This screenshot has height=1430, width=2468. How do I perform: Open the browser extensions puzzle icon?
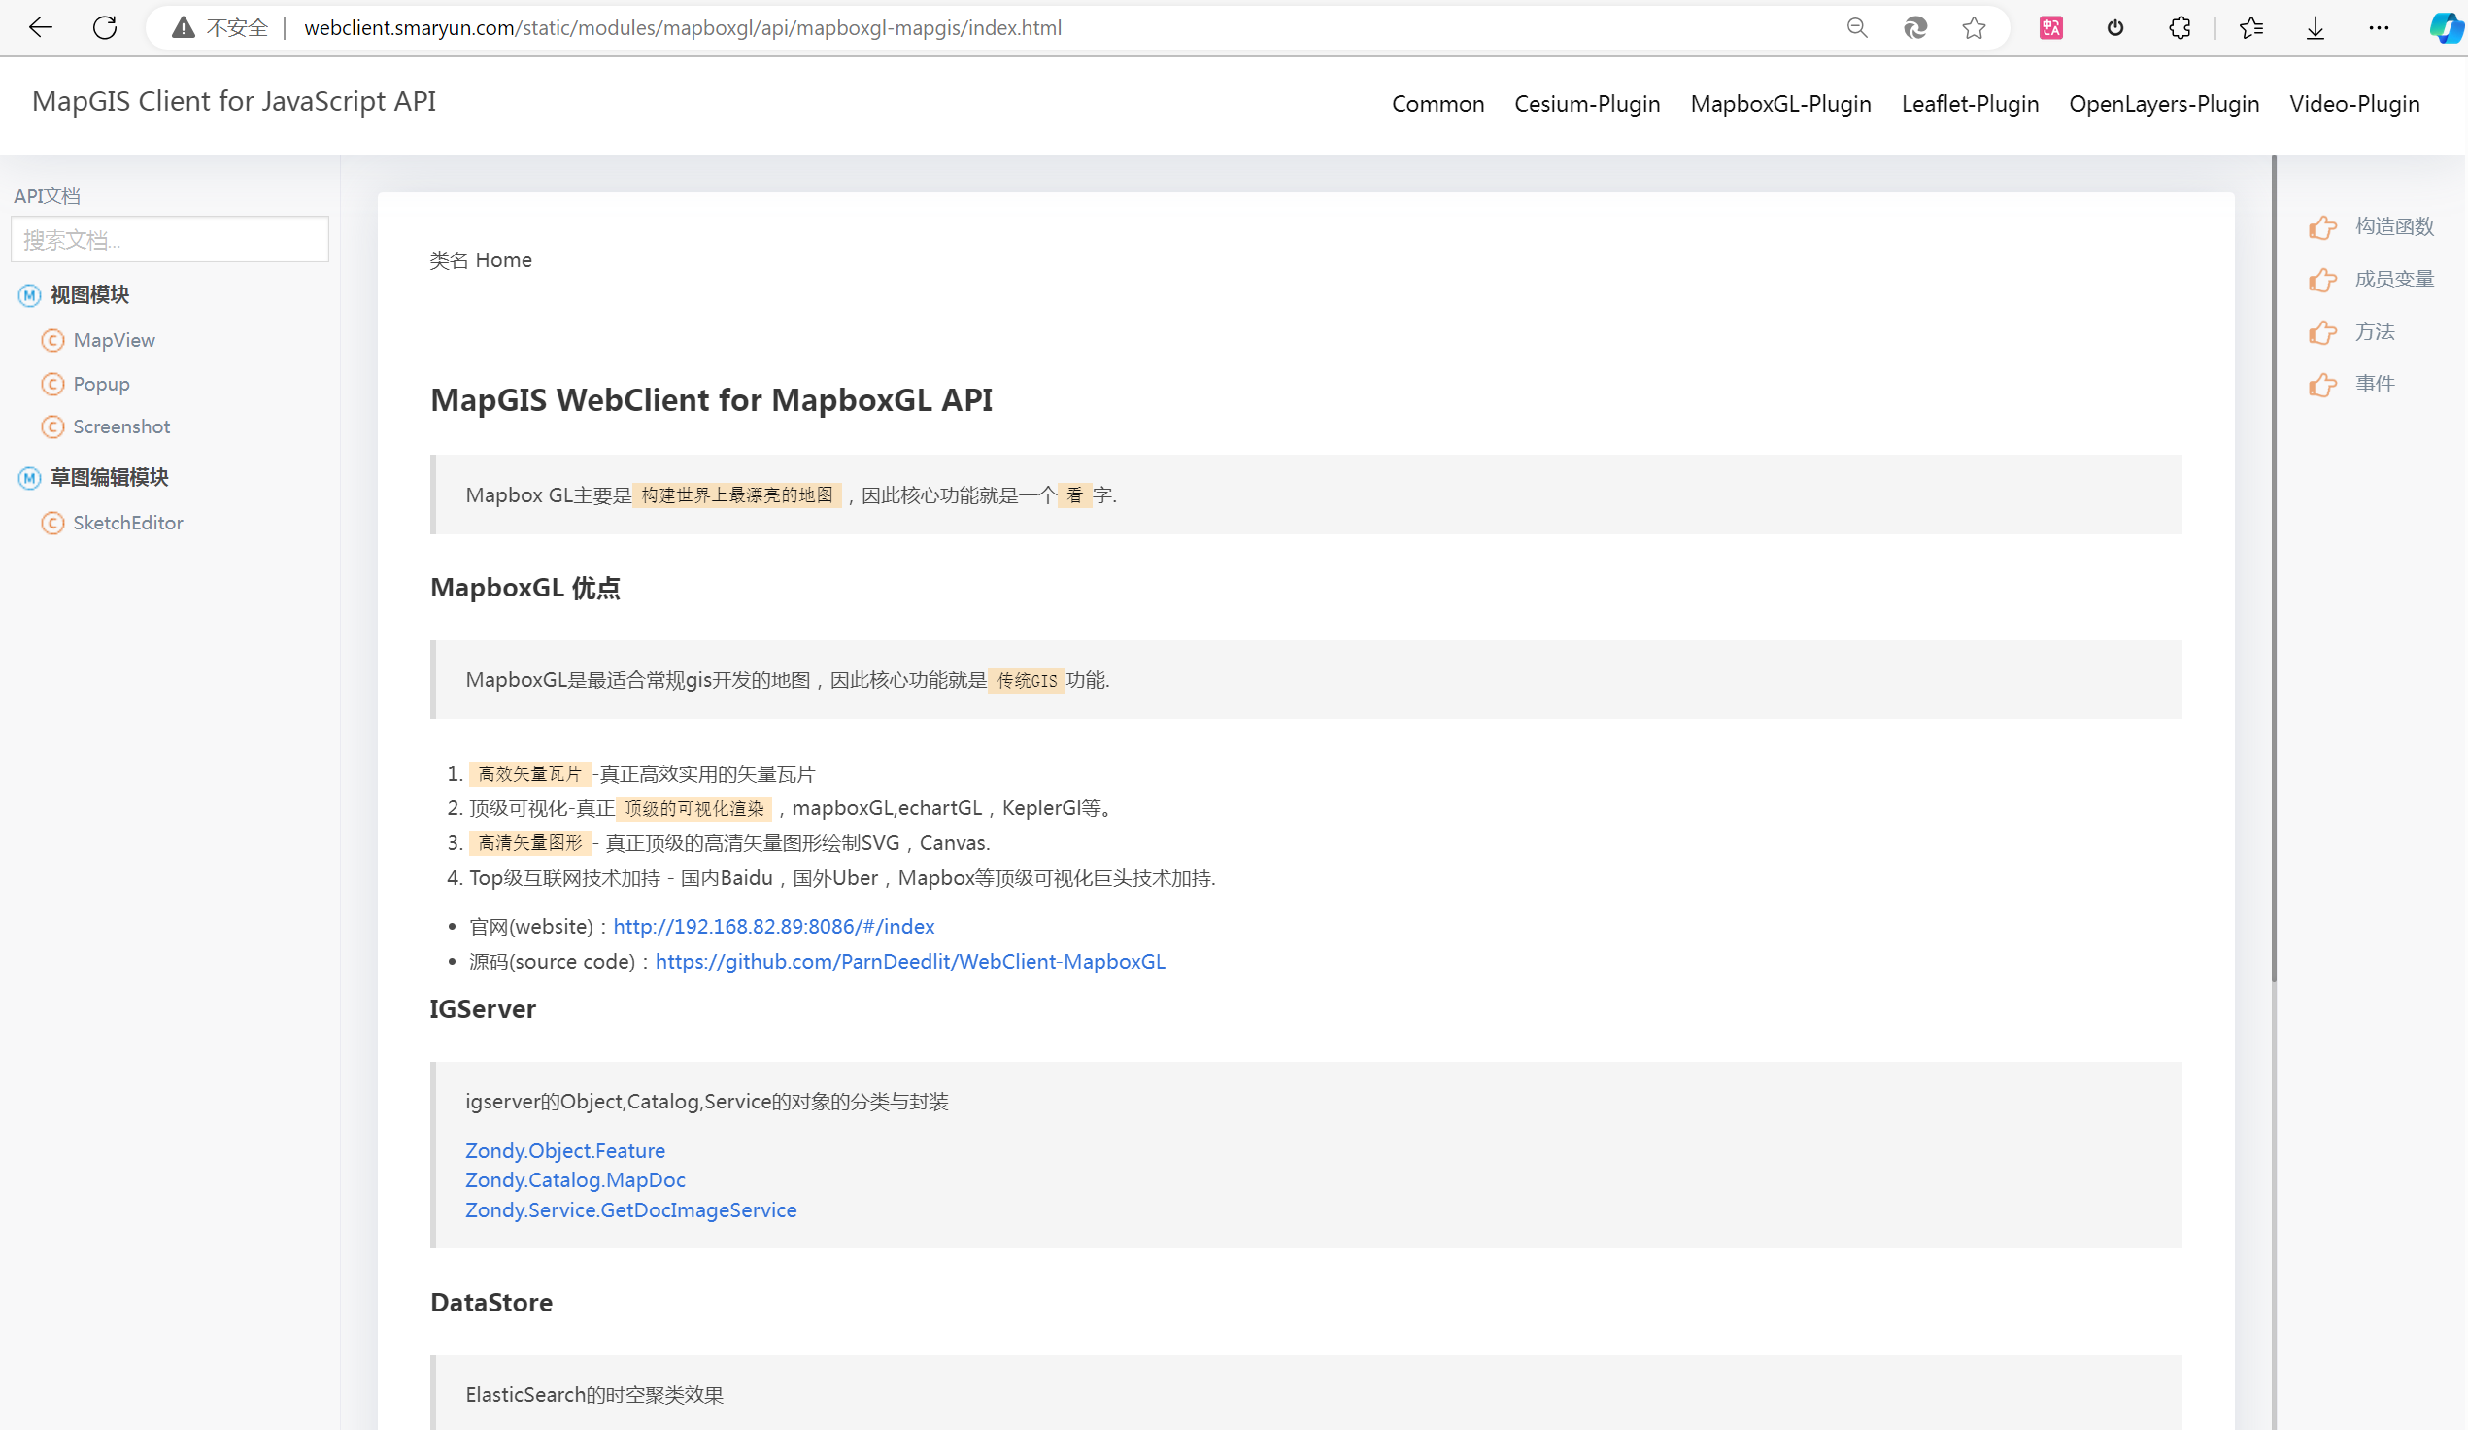pyautogui.click(x=2180, y=27)
